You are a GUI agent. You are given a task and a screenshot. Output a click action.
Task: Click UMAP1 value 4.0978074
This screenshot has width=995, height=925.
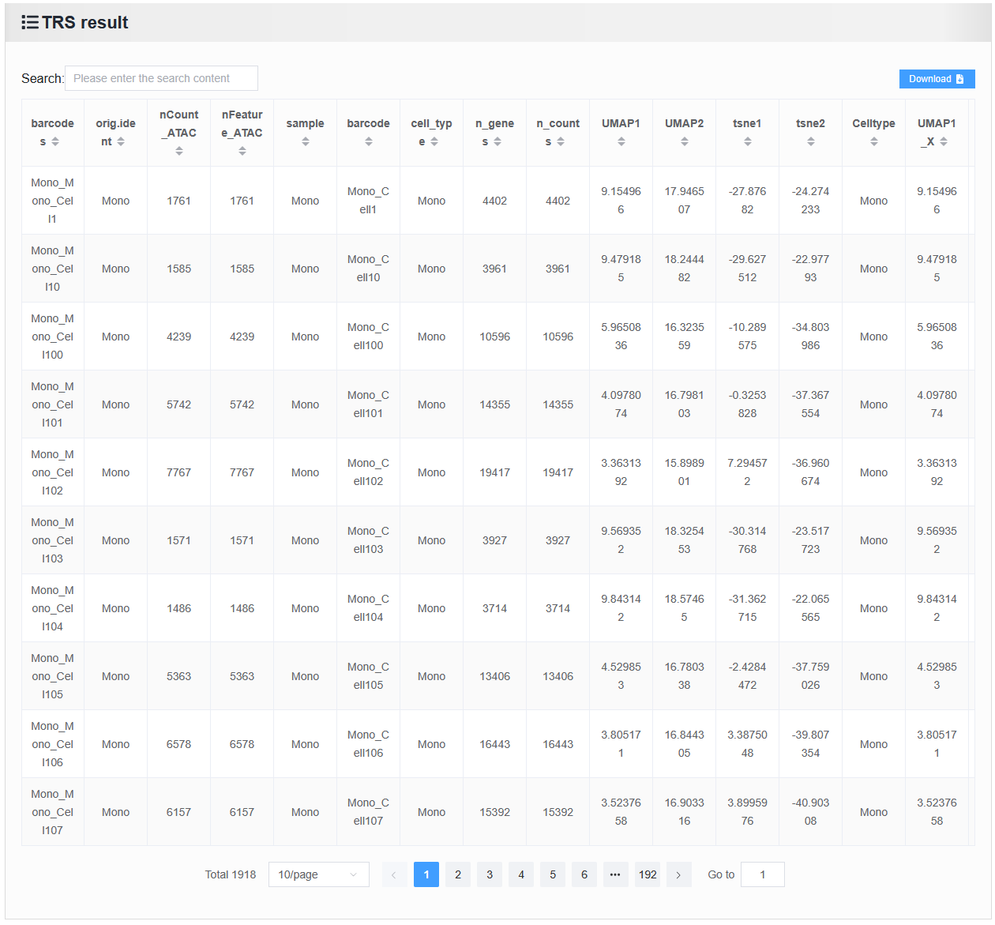click(621, 404)
